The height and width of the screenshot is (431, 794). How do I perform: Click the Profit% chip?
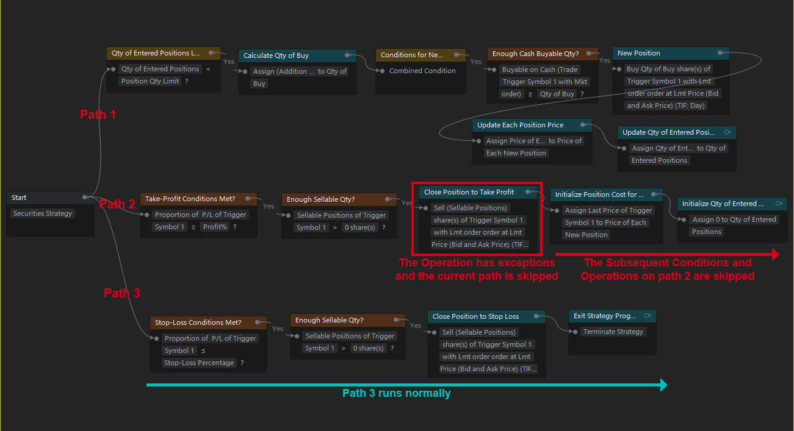214,227
